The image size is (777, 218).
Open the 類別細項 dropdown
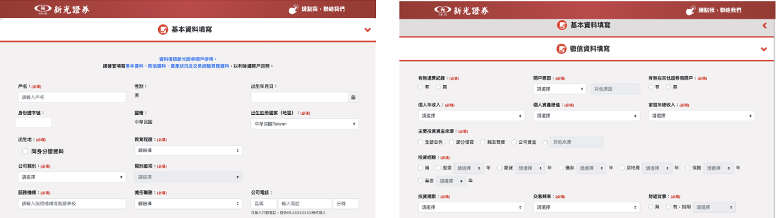(188, 177)
